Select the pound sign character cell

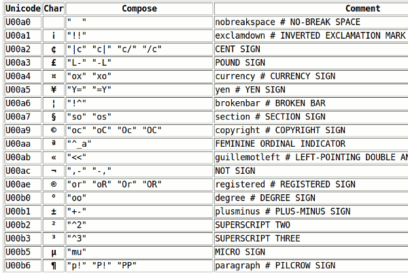[54, 62]
